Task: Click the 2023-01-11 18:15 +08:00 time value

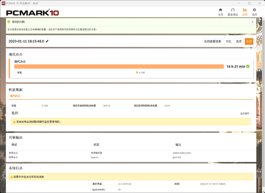Action: point(213,184)
